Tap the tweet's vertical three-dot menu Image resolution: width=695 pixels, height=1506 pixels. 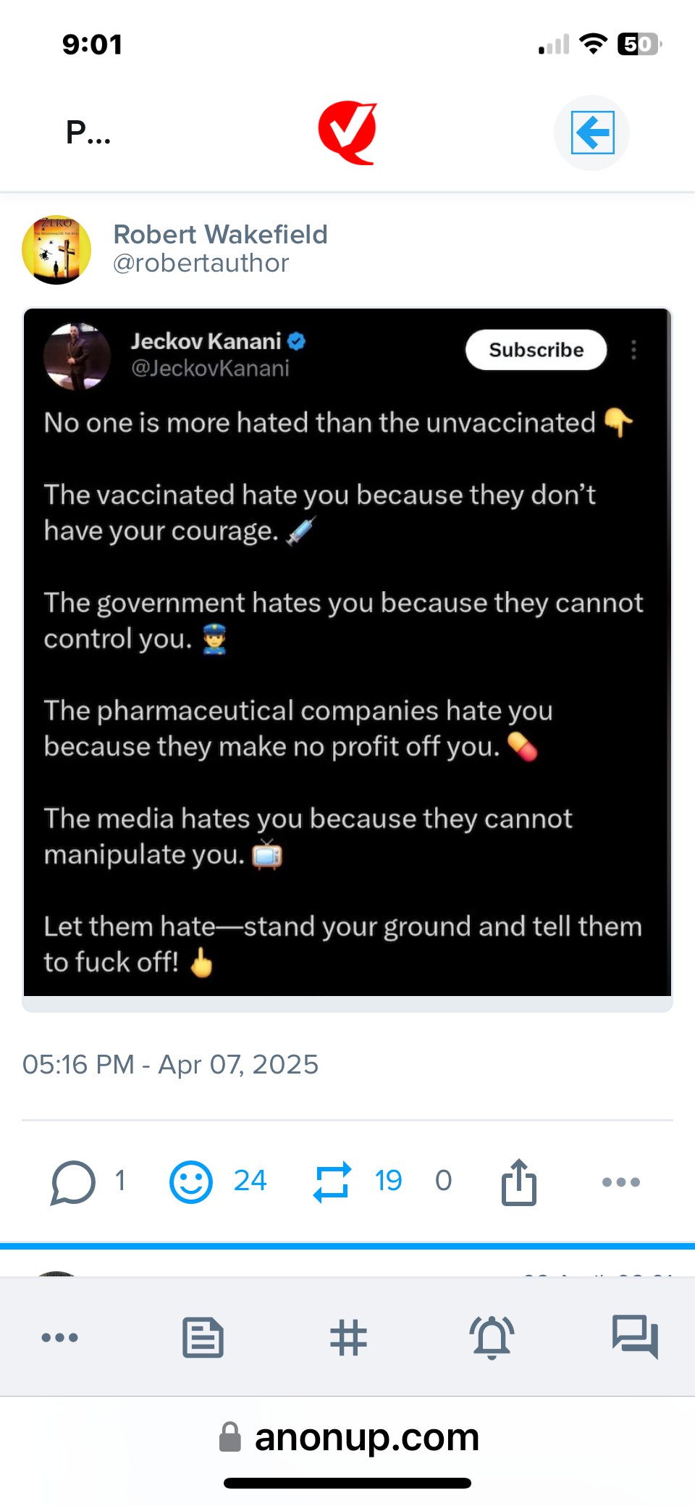click(634, 350)
